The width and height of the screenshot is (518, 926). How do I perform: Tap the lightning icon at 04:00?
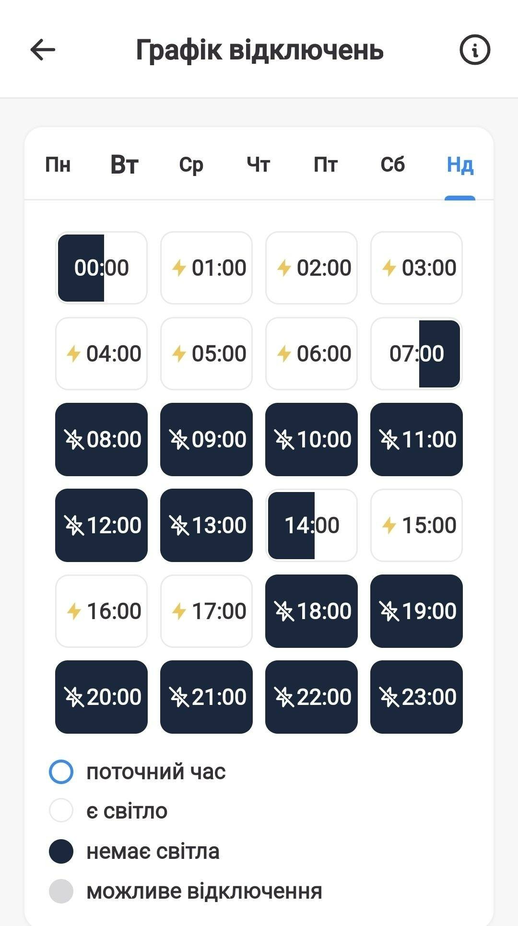pyautogui.click(x=73, y=354)
